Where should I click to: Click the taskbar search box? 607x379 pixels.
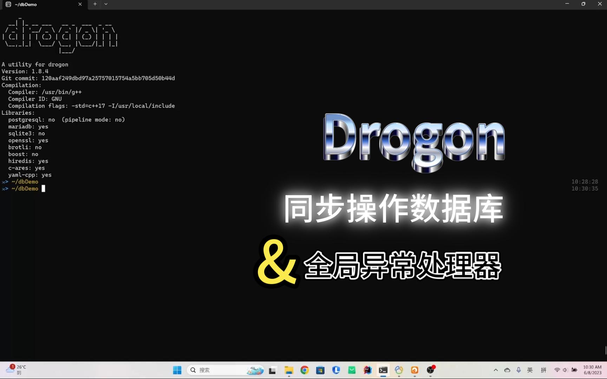tap(226, 370)
